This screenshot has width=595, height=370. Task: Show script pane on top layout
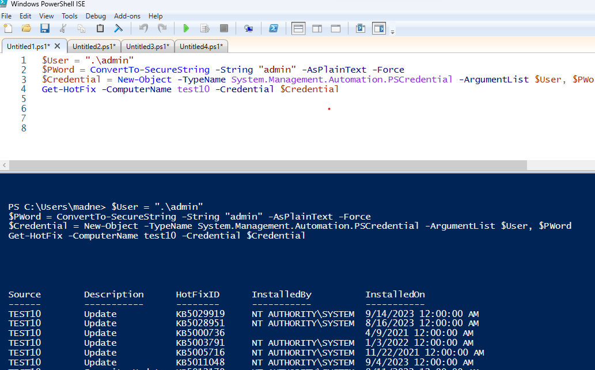tap(298, 28)
